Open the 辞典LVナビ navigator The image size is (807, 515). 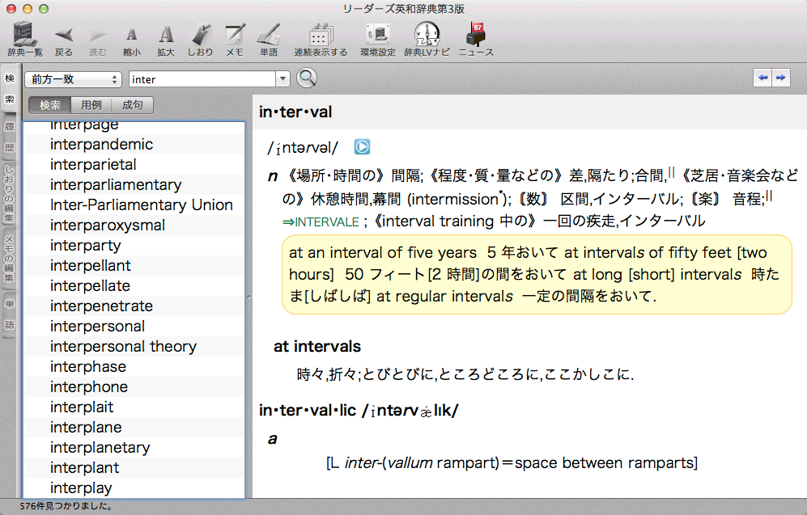click(x=426, y=36)
